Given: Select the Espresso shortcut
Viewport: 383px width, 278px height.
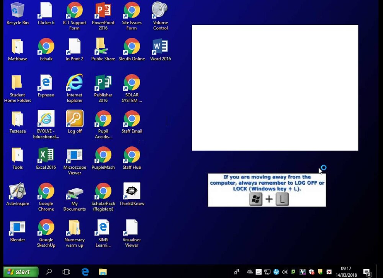Looking at the screenshot, I should point(46,86).
